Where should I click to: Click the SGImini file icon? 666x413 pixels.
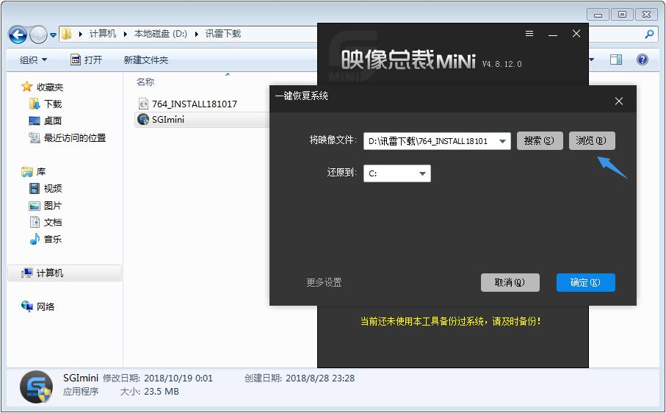[x=144, y=119]
